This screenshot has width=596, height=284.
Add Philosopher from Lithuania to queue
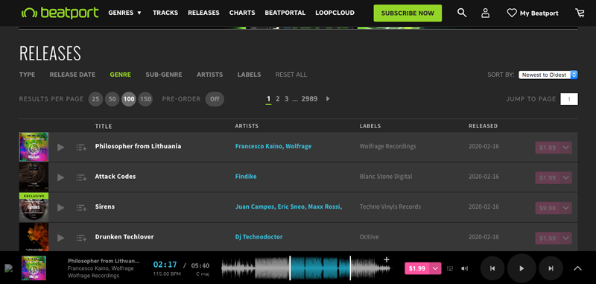tap(81, 147)
